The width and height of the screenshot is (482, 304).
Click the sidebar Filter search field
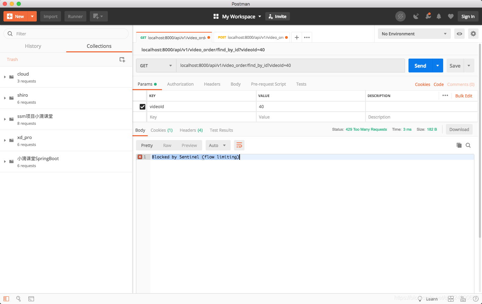click(x=66, y=34)
